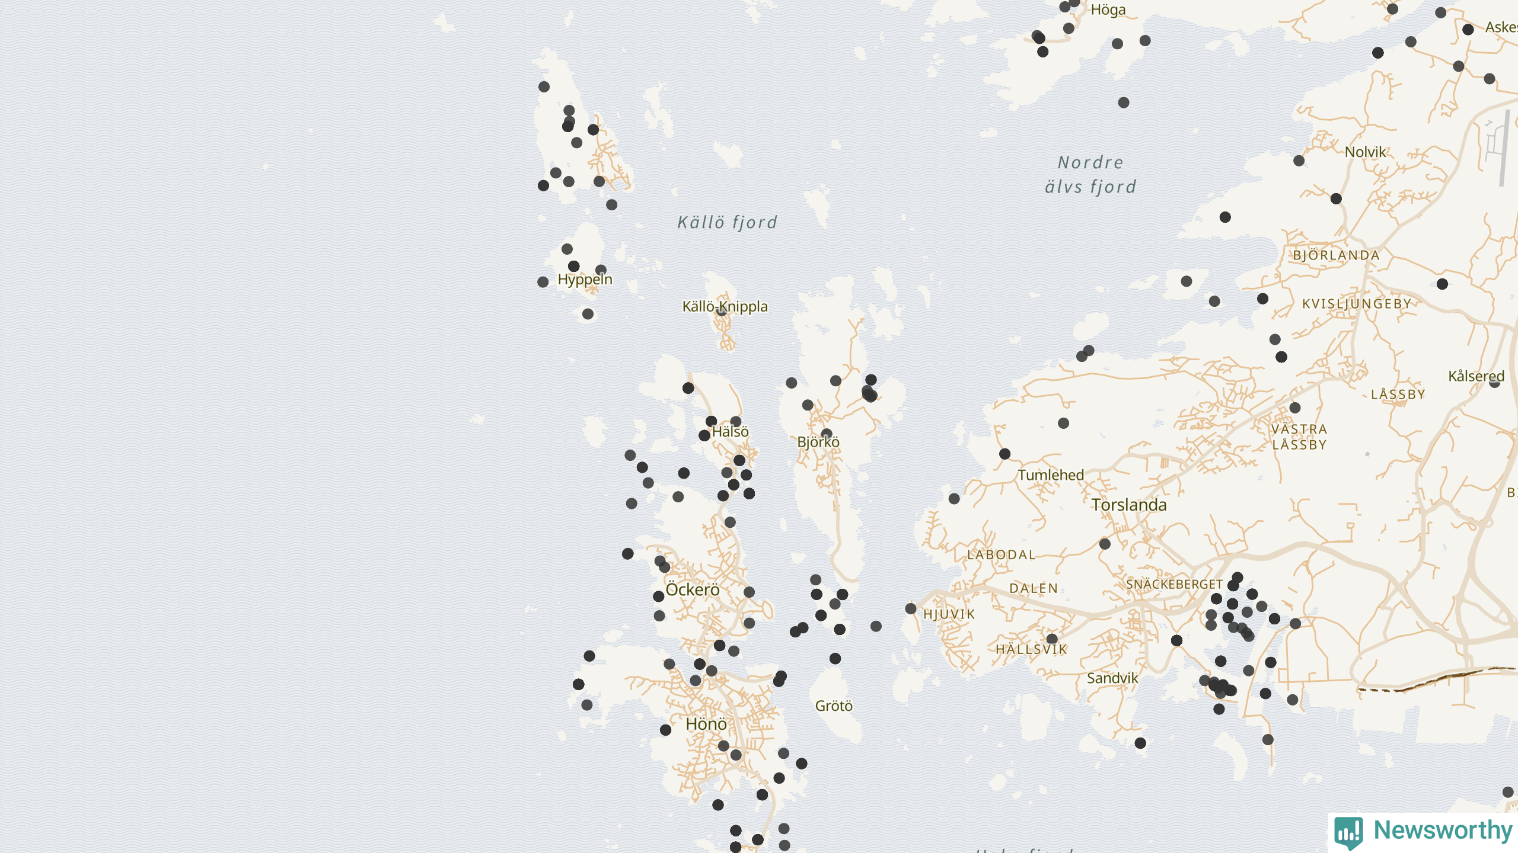Click the Newsworthy logo icon
1518x853 pixels.
point(1348,832)
